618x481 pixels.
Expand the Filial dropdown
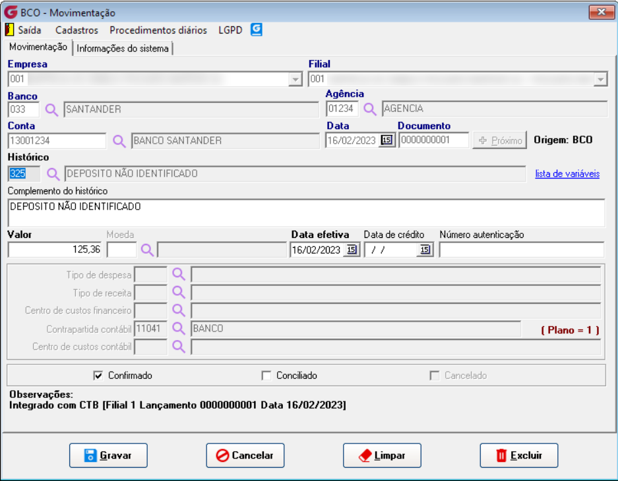[x=600, y=80]
